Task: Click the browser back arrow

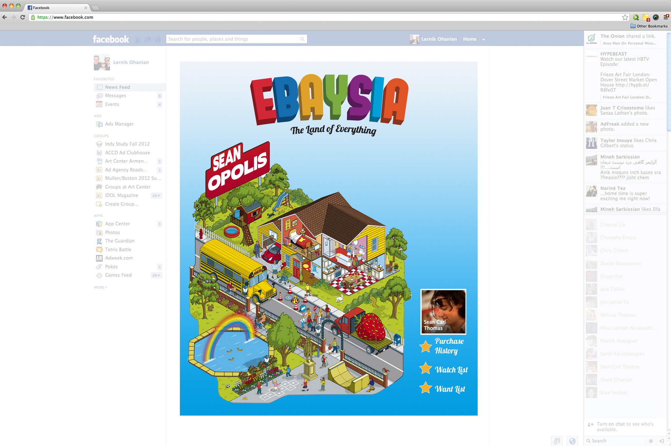Action: [x=5, y=17]
